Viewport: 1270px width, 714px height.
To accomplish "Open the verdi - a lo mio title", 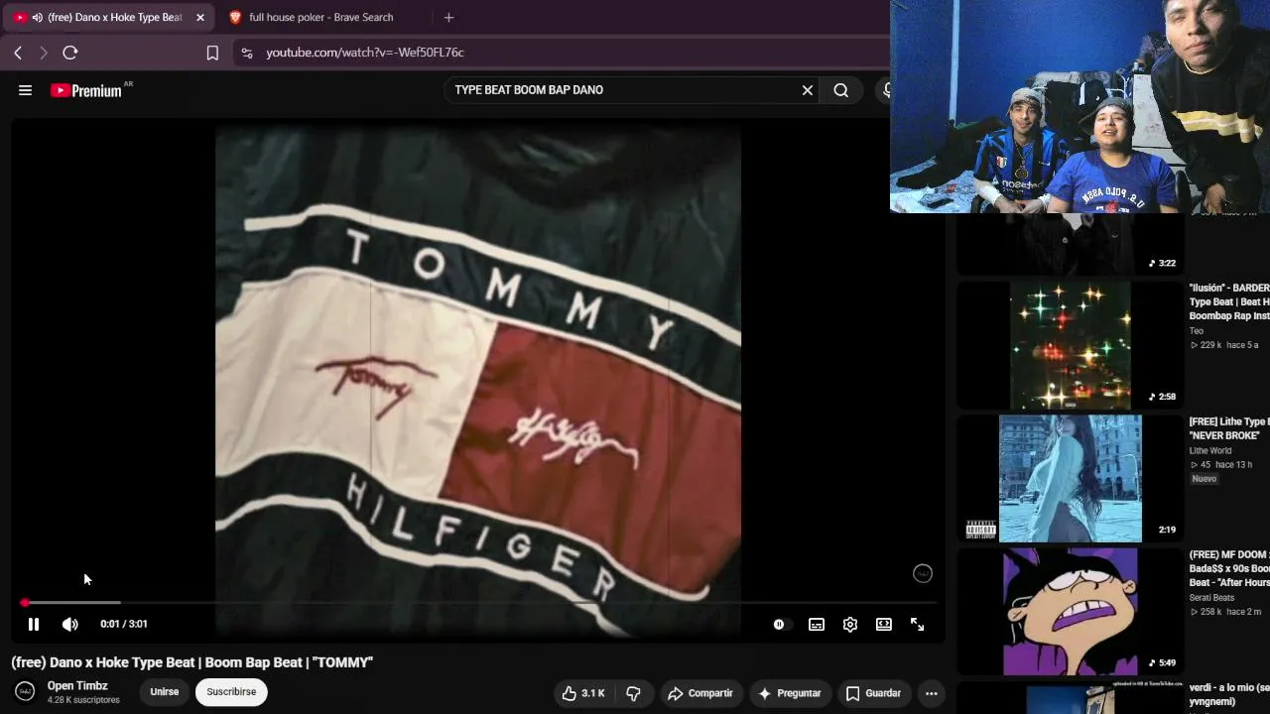I will [1229, 694].
